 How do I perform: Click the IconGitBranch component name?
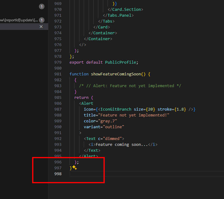[116, 109]
